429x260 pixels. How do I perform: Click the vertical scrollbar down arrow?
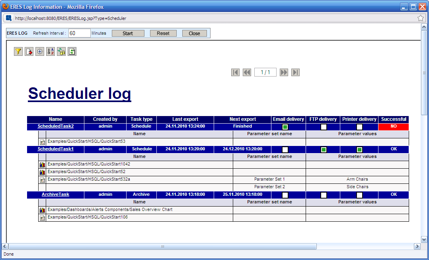pos(424,239)
